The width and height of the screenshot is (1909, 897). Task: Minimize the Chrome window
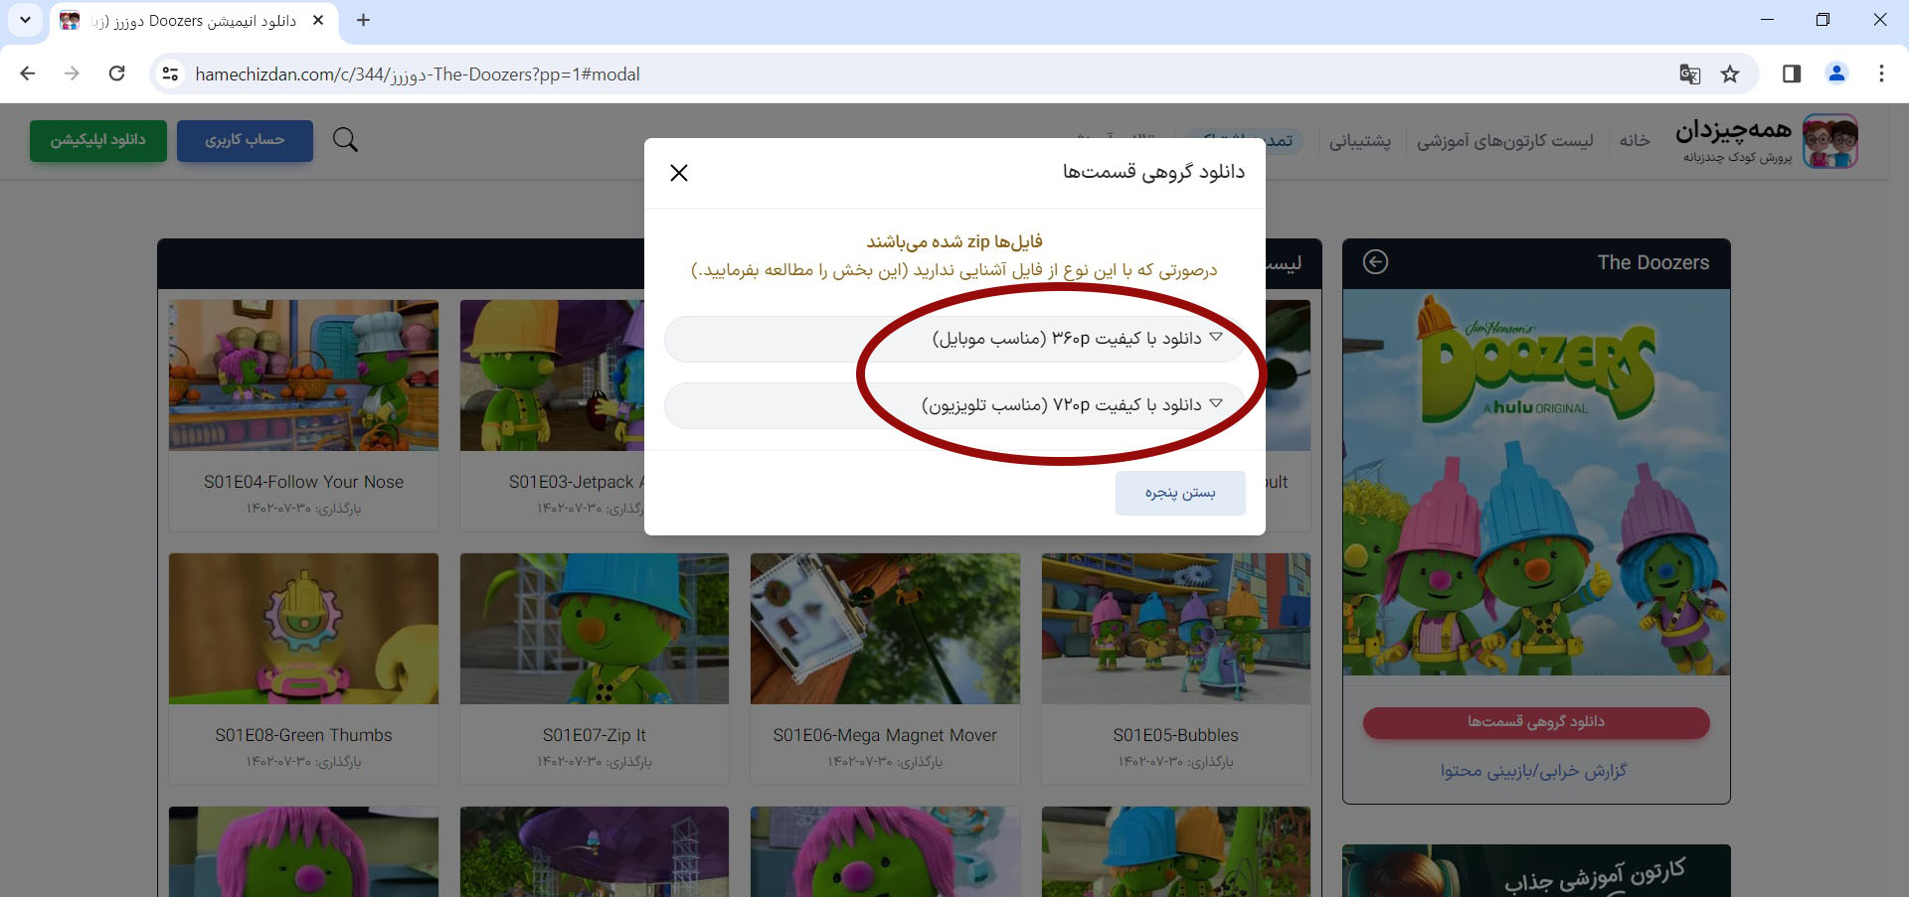(1767, 20)
